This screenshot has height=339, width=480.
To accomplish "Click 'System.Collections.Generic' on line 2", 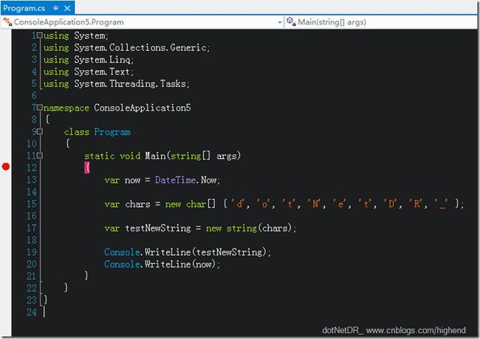I will (140, 48).
